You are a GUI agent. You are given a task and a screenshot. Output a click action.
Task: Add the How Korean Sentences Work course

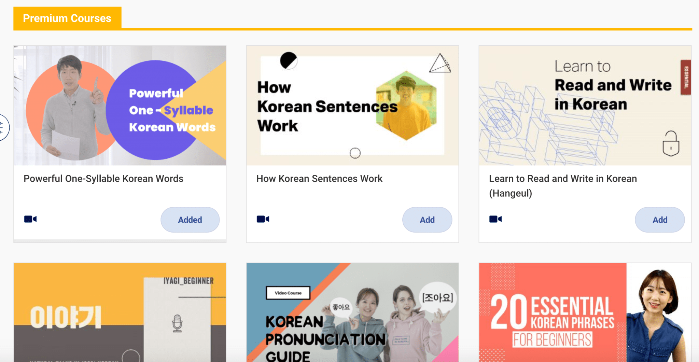427,220
